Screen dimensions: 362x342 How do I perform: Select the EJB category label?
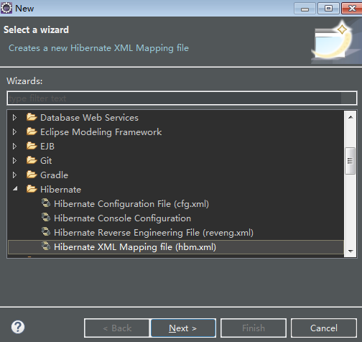point(47,147)
